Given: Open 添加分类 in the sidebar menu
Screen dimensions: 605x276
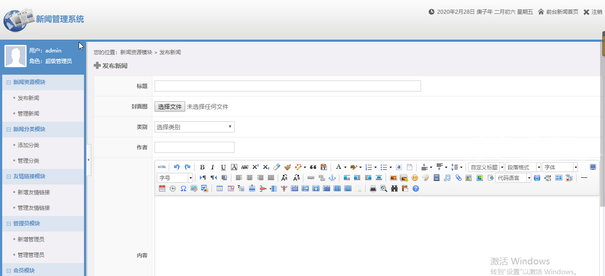Looking at the screenshot, I should pos(28,145).
